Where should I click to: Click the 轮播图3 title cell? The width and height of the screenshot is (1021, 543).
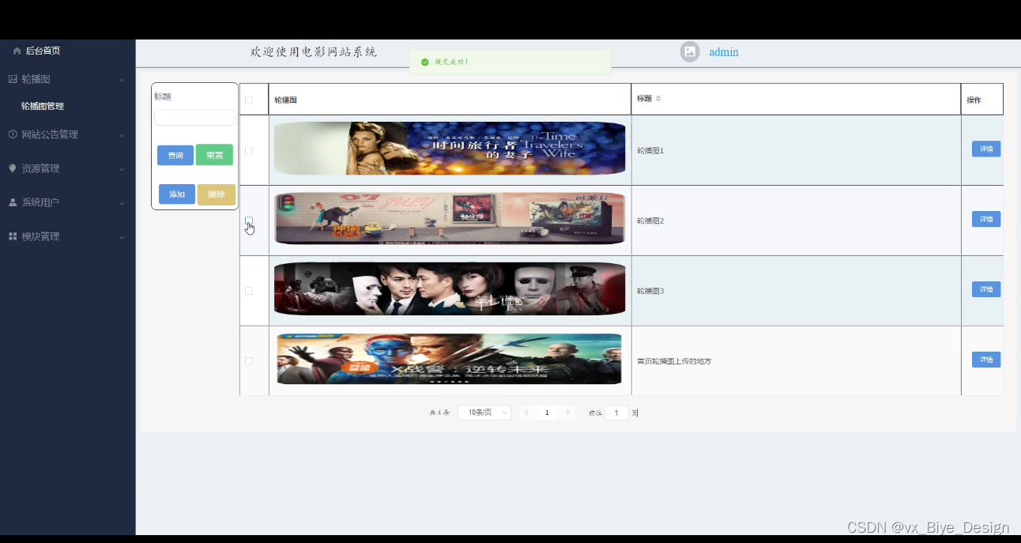click(796, 291)
